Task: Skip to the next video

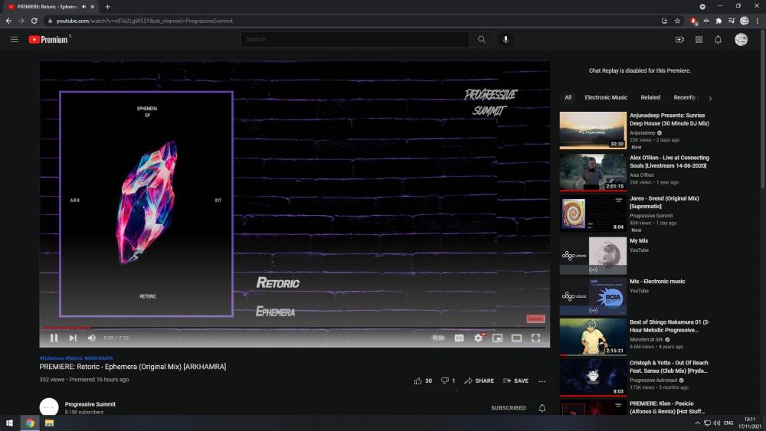Action: point(73,338)
